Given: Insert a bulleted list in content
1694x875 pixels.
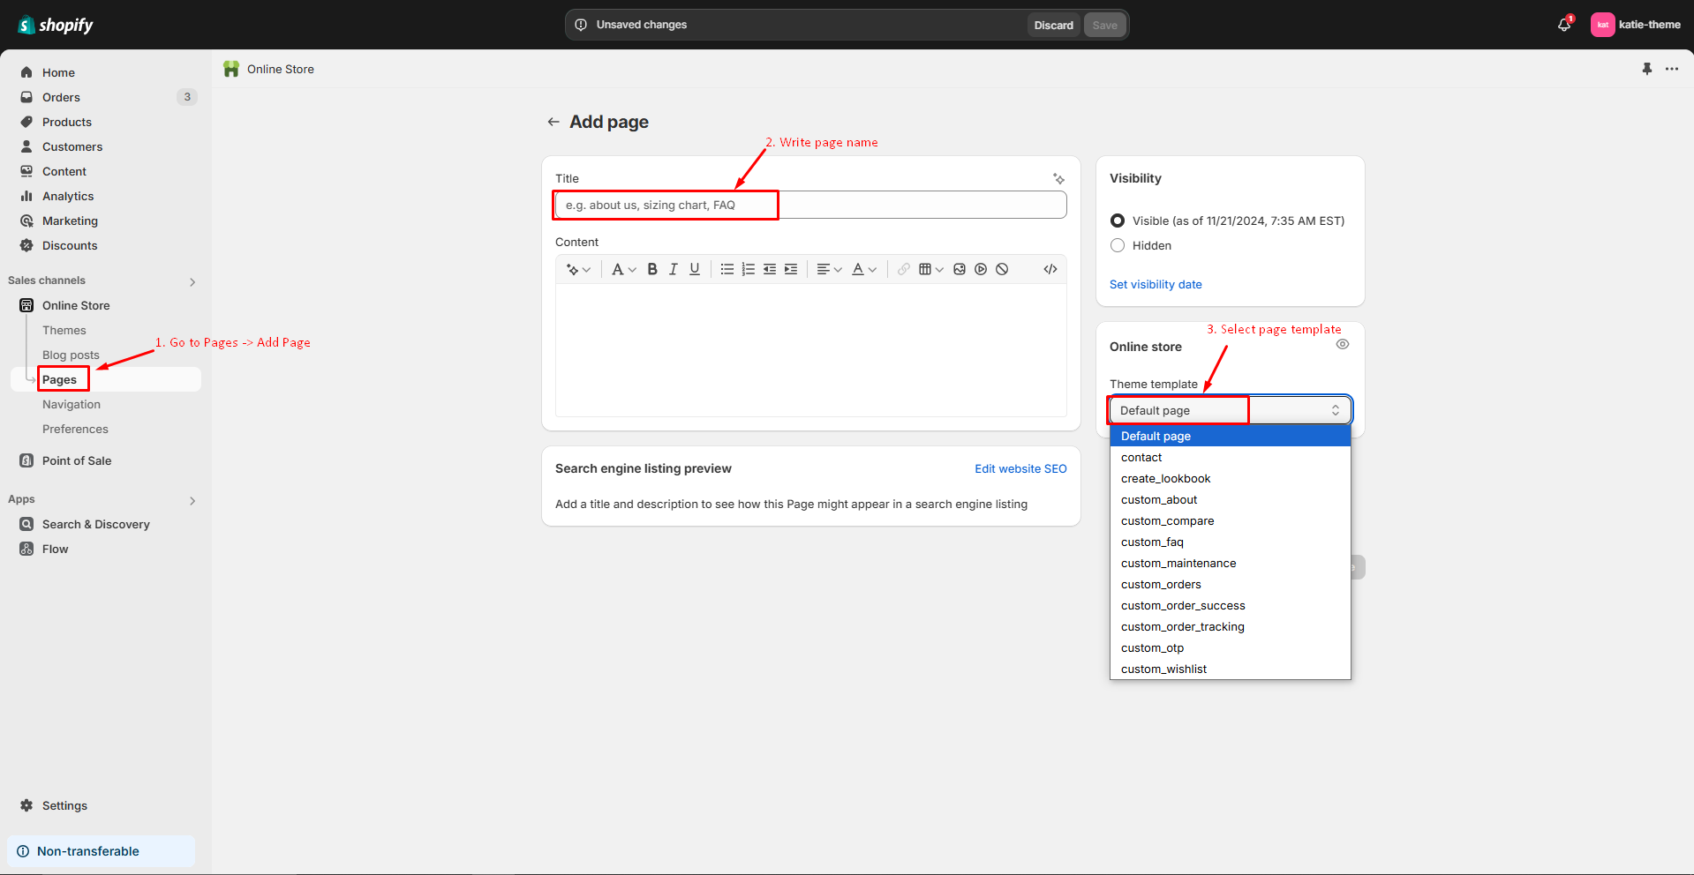Looking at the screenshot, I should pyautogui.click(x=727, y=269).
